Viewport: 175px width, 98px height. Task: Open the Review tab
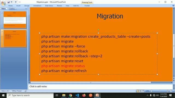click(x=59, y=6)
